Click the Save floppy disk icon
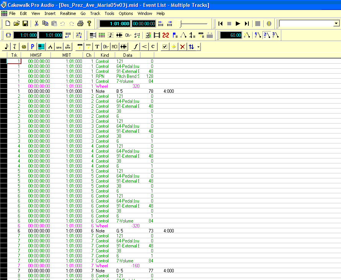This screenshot has height=280, width=341. coord(25,23)
